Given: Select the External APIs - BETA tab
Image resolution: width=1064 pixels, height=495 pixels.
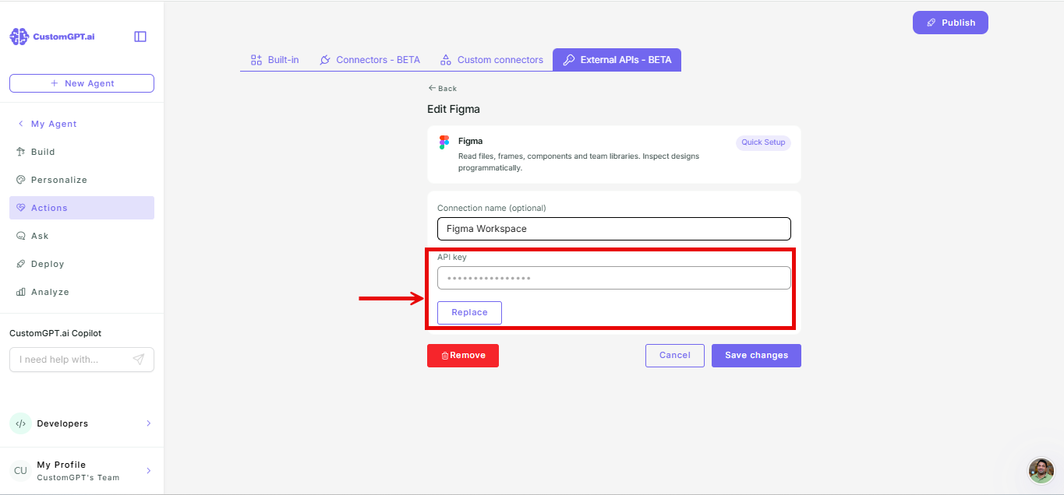Looking at the screenshot, I should 617,60.
